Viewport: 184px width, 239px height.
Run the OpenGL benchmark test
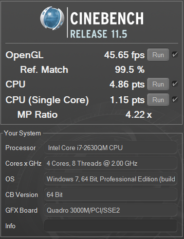pos(158,55)
